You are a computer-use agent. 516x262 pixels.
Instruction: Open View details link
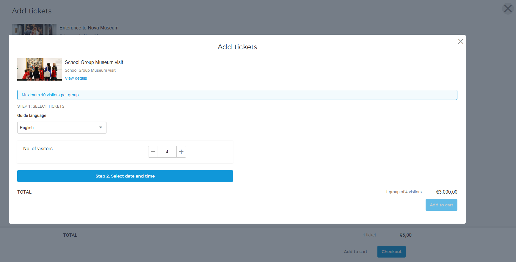(x=76, y=78)
